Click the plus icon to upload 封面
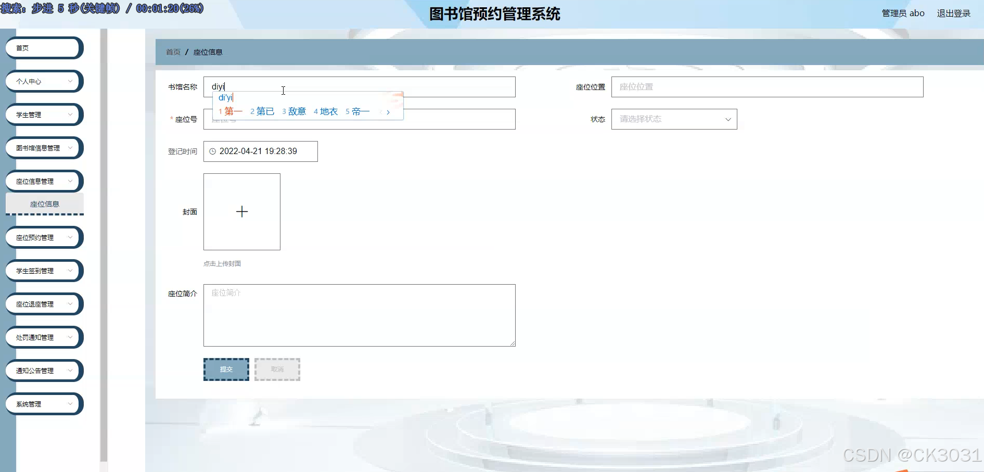The image size is (984, 472). click(242, 212)
